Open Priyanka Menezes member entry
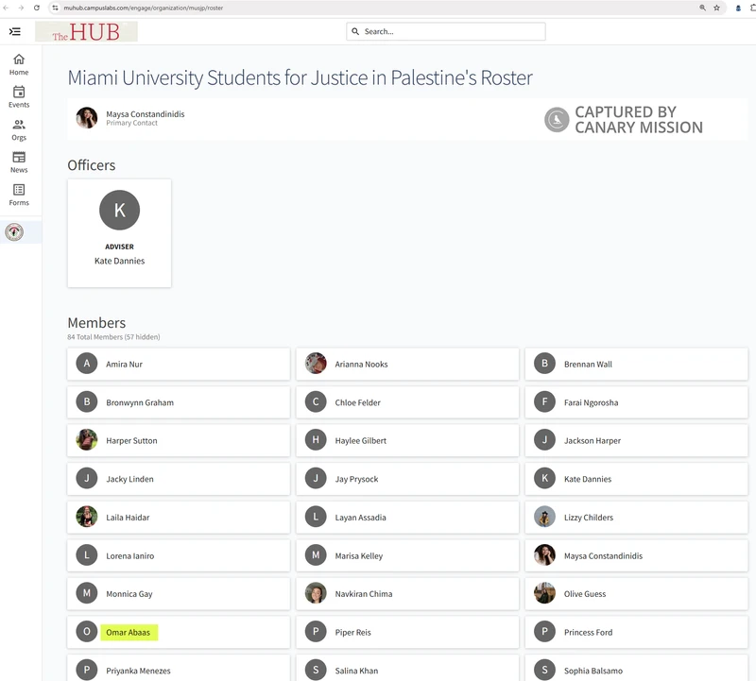 point(179,668)
